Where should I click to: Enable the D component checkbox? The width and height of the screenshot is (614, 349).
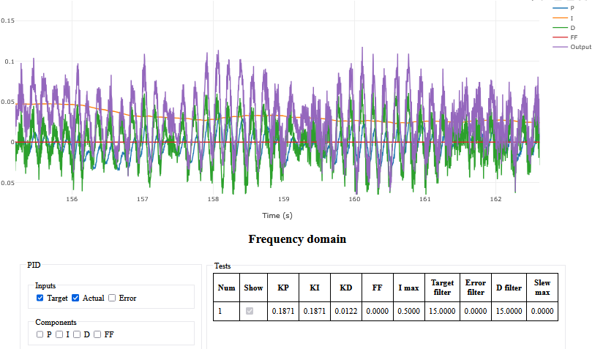click(76, 334)
